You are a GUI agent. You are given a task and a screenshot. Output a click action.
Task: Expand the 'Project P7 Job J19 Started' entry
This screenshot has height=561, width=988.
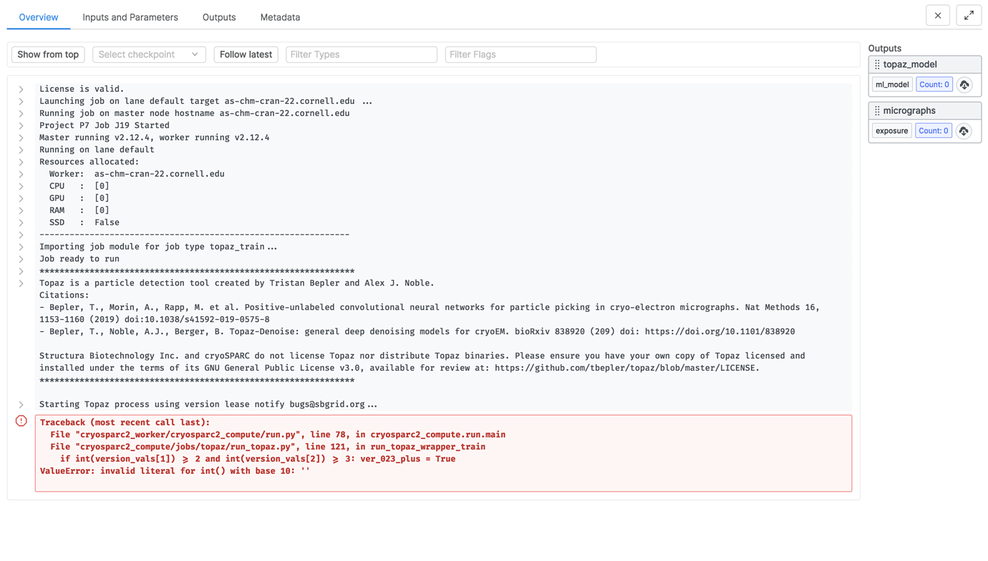pyautogui.click(x=21, y=125)
